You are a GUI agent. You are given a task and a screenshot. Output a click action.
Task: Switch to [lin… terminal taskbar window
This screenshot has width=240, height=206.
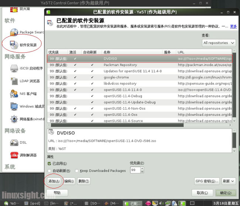(51, 203)
